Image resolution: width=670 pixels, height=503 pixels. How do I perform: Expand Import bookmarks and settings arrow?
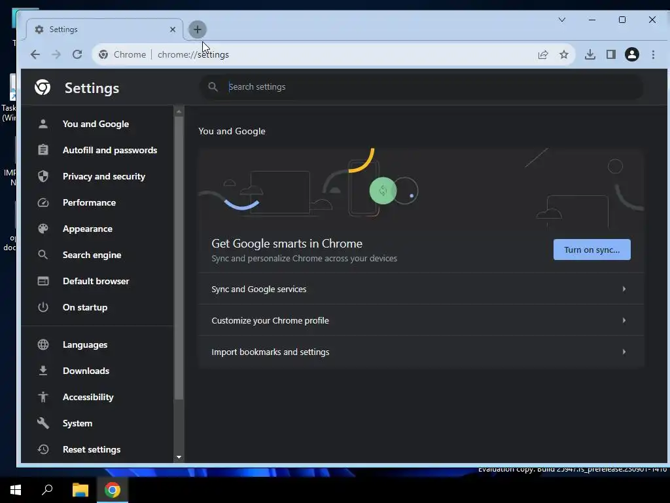[x=624, y=352]
